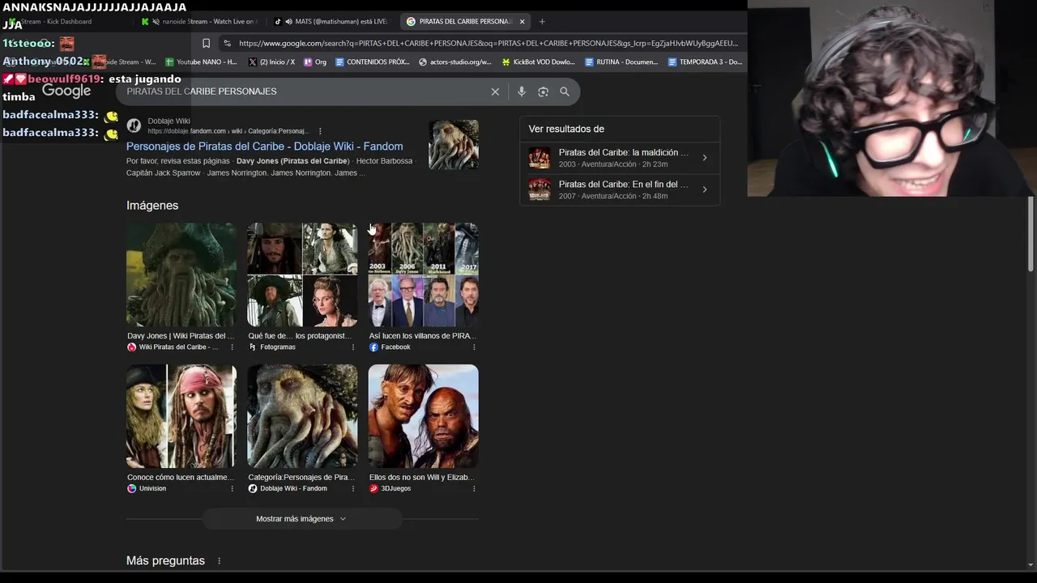1037x583 pixels.
Task: Open Davy Jones Wiki Piratas caption link
Action: coord(181,336)
